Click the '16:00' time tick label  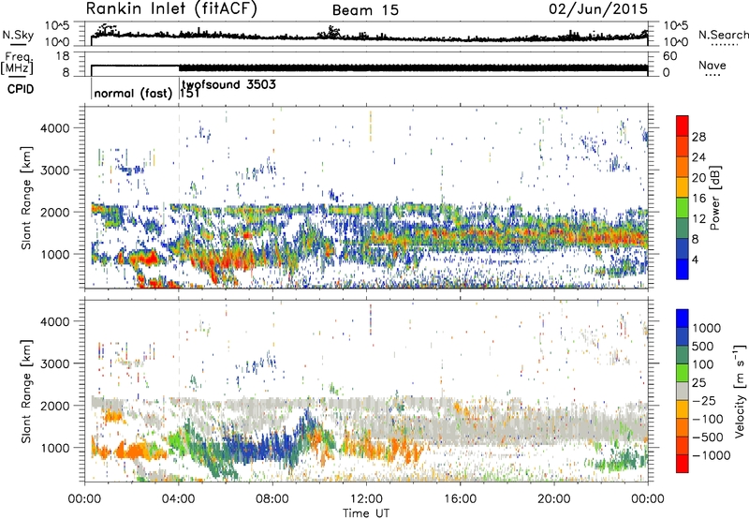pyautogui.click(x=460, y=499)
